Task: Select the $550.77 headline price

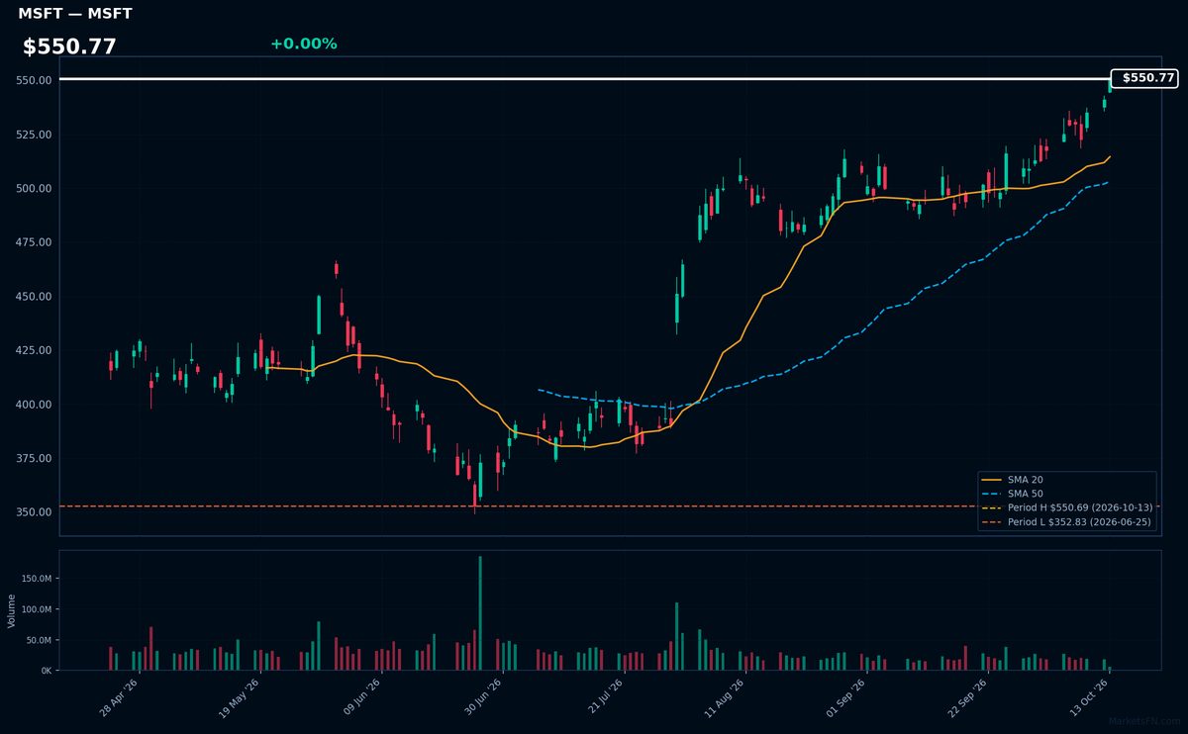Action: 69,46
